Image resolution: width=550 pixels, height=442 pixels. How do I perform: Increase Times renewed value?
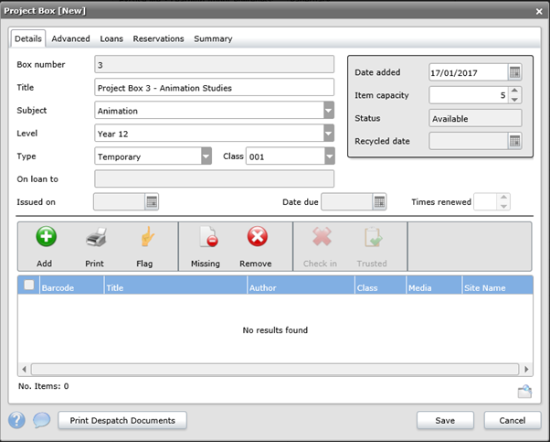[x=503, y=198]
